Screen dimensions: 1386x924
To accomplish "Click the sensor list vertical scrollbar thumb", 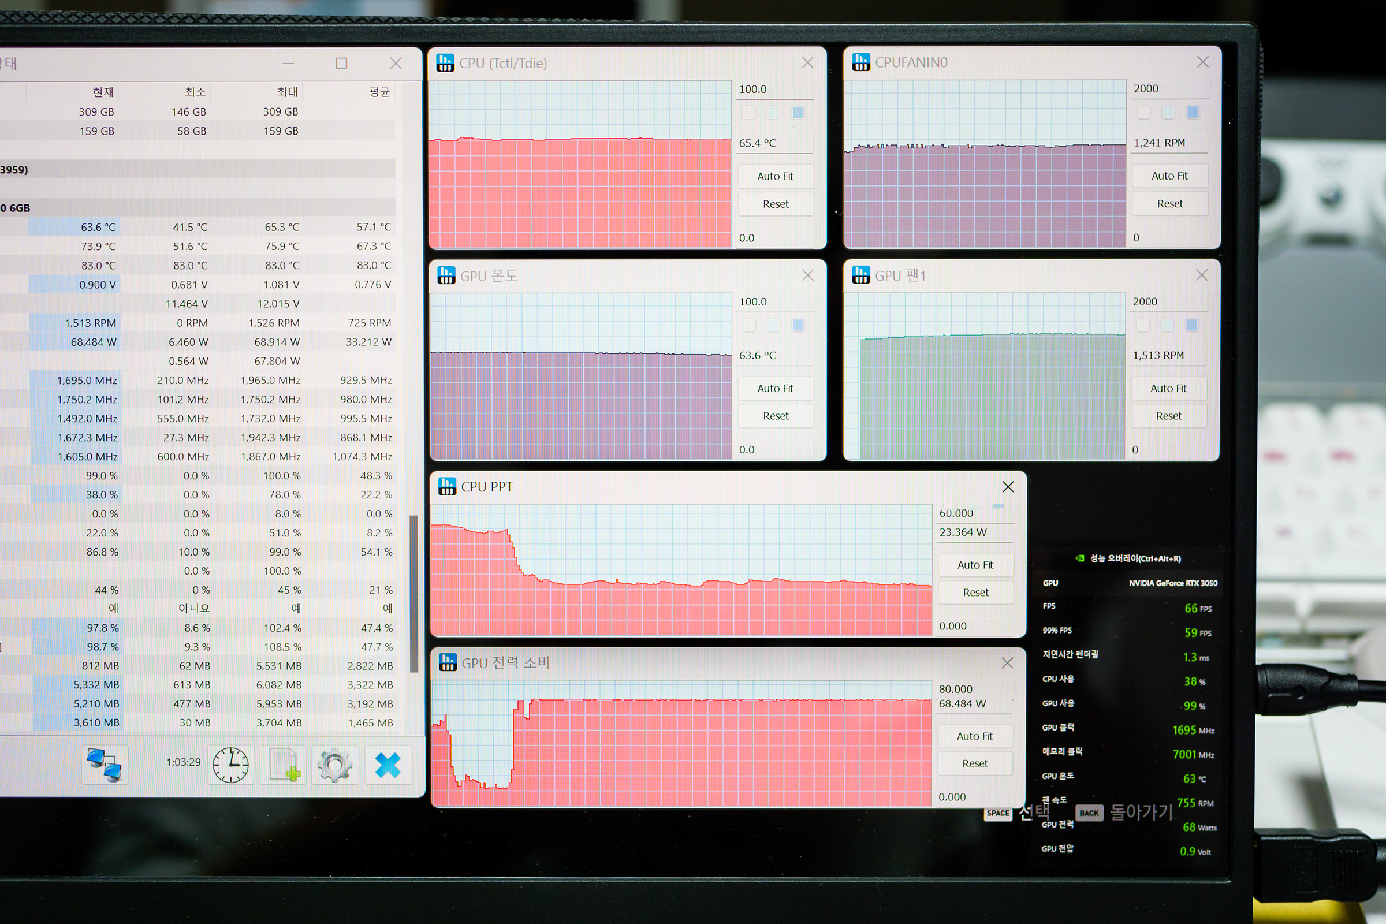I will [413, 593].
